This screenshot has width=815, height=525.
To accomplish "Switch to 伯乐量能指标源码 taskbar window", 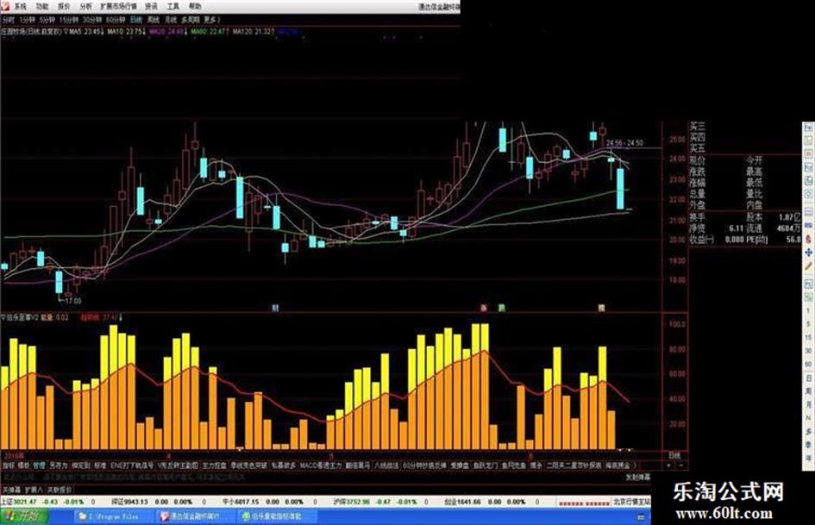I will tap(277, 516).
